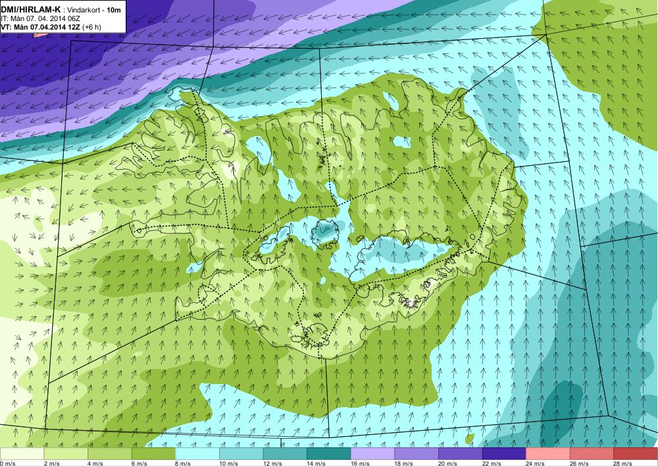Select the "IT: Mán 07. 04. 2014 06Z" line

coord(41,18)
